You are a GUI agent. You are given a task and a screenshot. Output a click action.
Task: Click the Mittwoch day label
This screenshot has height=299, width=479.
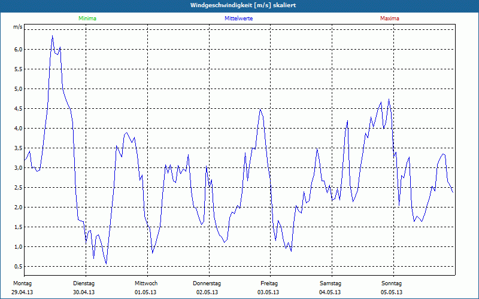pyautogui.click(x=146, y=283)
